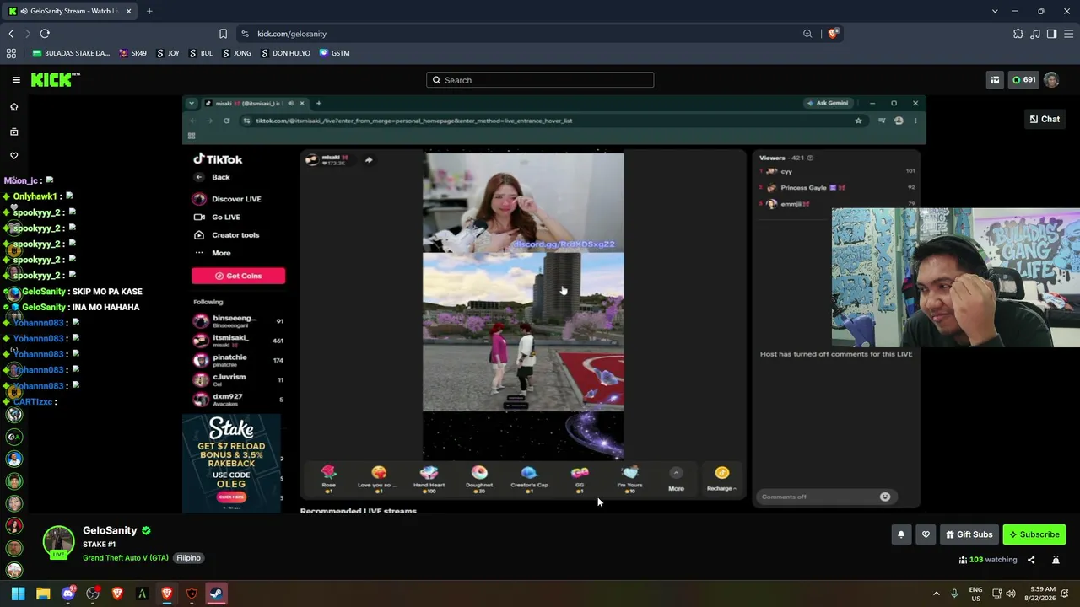Image resolution: width=1080 pixels, height=607 pixels.
Task: Toggle the browser sidebar panel
Action: pos(1051,34)
